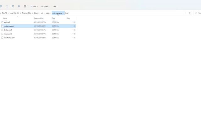The width and height of the screenshot is (201, 113).
Task: Go to Local Disk (C:) in breadcrumb
Action: coord(14,13)
